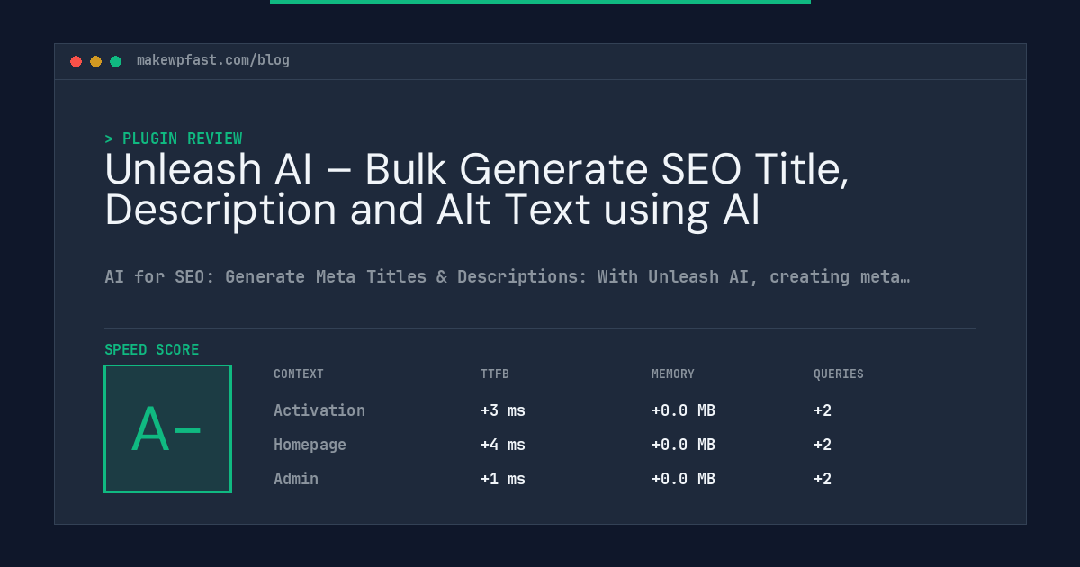Select the Admin row label

click(296, 479)
